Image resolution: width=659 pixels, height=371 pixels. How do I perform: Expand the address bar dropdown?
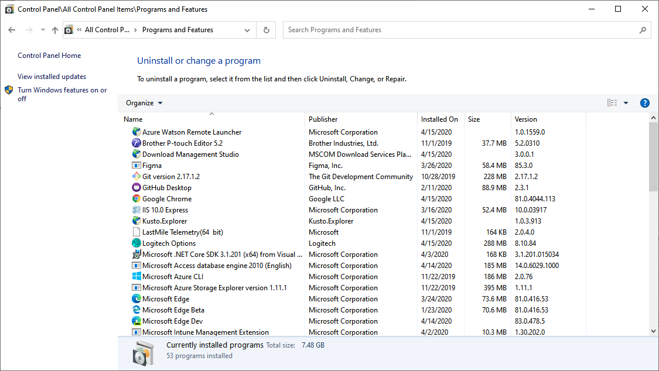pos(247,29)
